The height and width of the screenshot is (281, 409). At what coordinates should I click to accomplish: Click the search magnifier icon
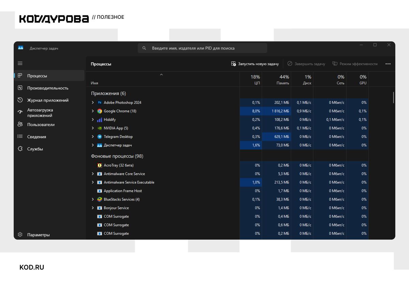[144, 48]
